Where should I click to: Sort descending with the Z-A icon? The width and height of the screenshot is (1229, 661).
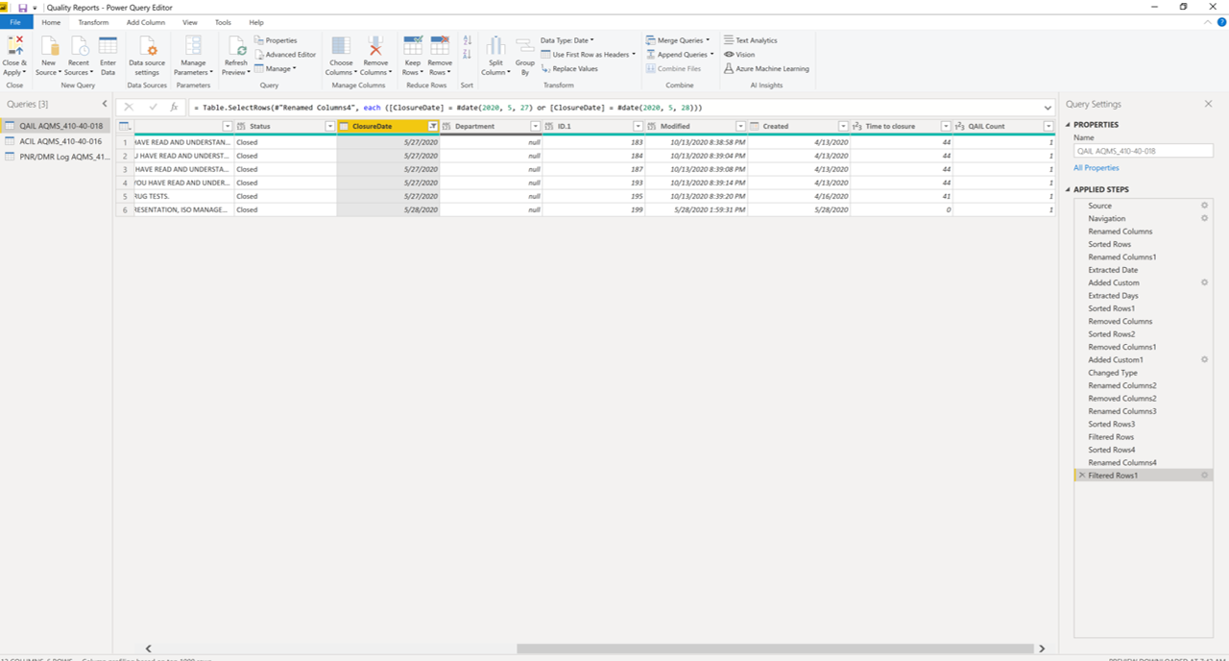(468, 55)
